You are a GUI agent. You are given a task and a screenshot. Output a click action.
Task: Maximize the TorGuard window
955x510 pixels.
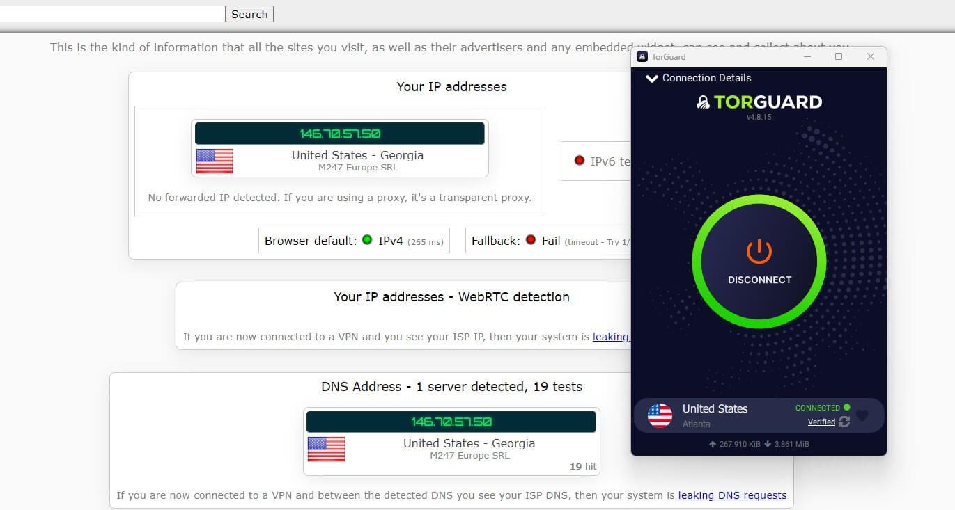(x=839, y=56)
